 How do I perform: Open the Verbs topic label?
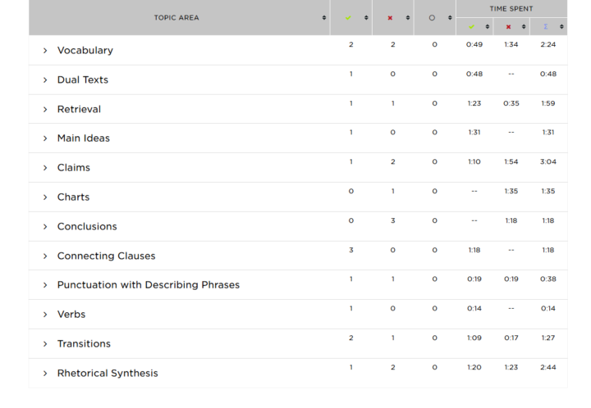point(71,314)
